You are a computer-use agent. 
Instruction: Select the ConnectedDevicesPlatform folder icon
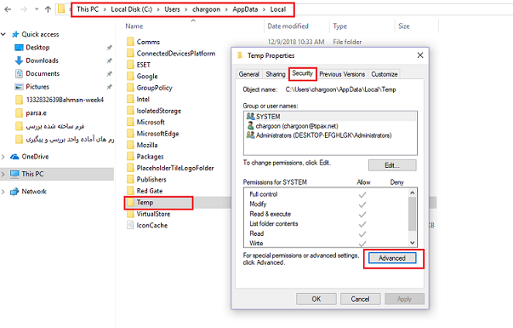pos(130,53)
